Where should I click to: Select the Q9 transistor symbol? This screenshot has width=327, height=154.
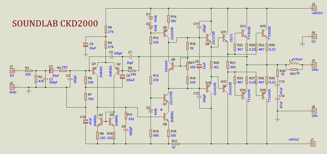(209, 38)
